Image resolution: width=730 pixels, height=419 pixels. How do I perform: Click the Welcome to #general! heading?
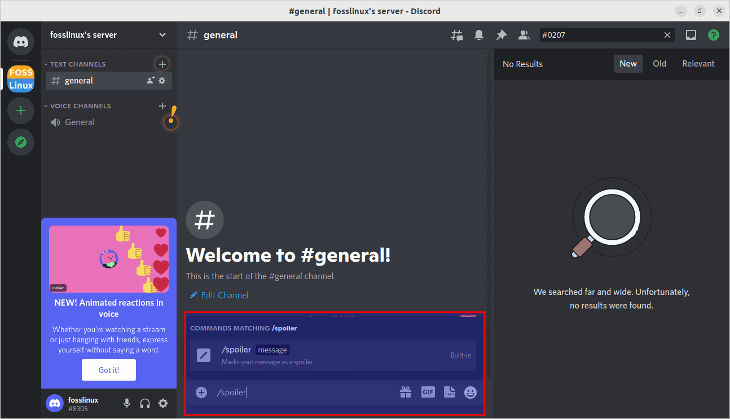[288, 255]
